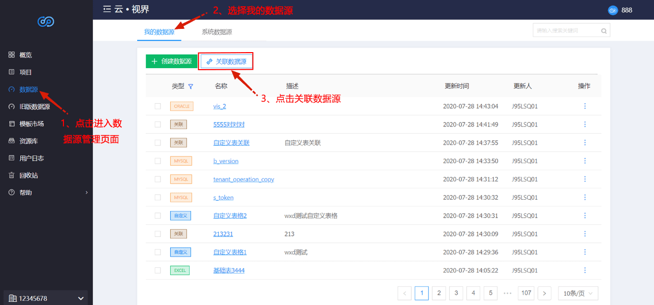654x305 pixels.
Task: Open the vis_2 data source link
Action: point(220,106)
